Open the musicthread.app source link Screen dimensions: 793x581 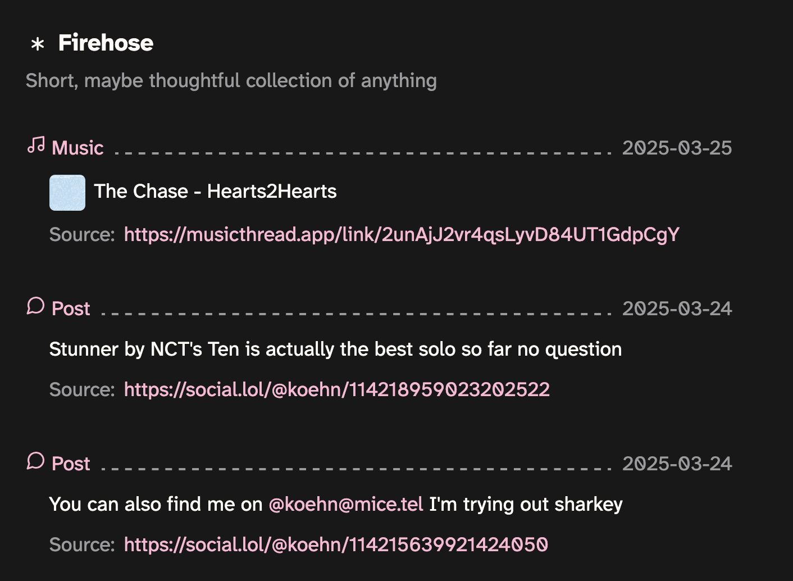tap(402, 234)
